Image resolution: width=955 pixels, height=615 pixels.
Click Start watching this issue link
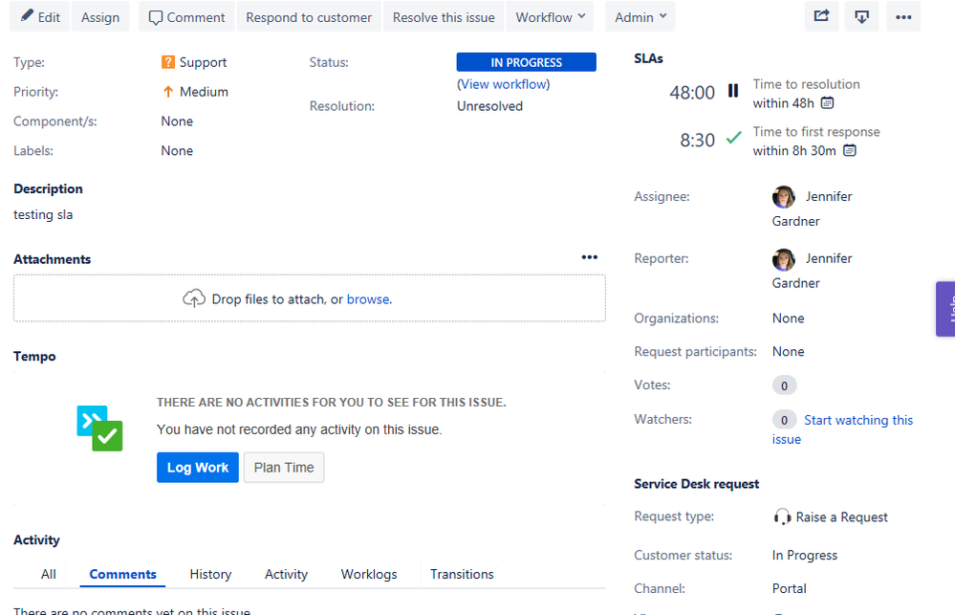842,429
